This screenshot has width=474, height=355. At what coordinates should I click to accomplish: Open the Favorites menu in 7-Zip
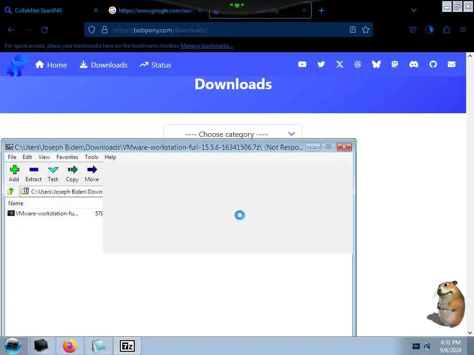pyautogui.click(x=67, y=157)
